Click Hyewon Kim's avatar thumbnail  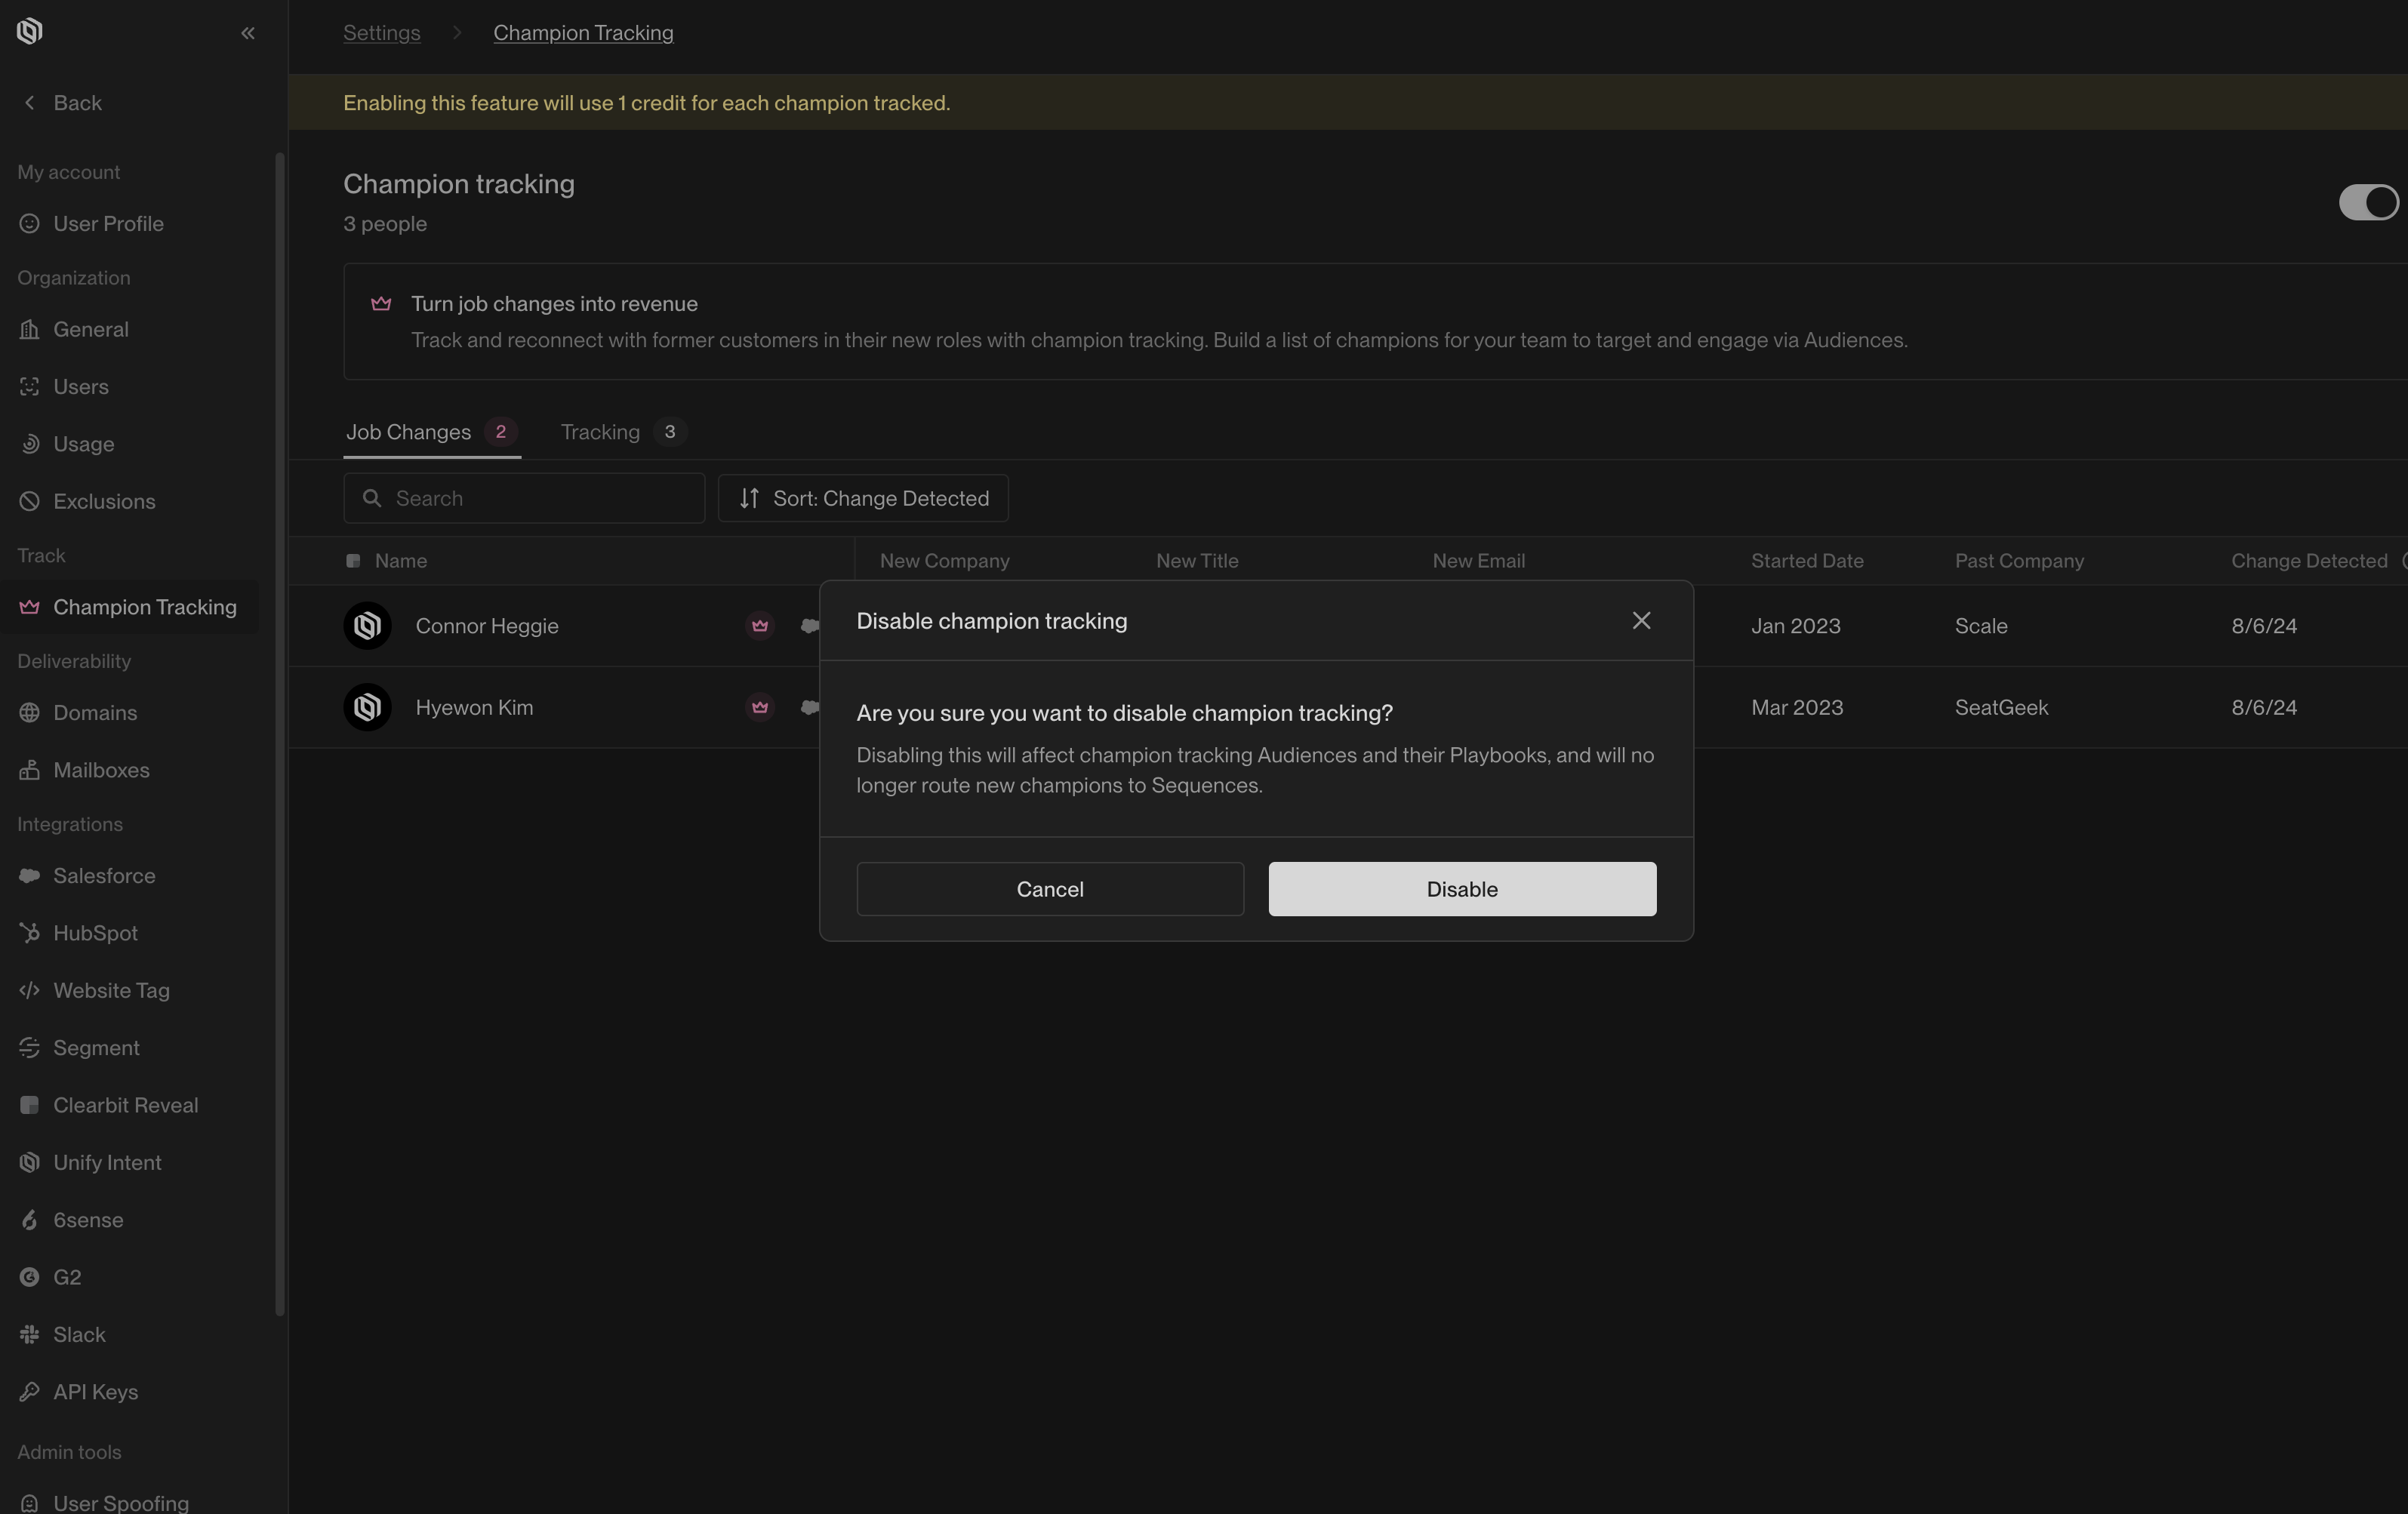pos(367,707)
